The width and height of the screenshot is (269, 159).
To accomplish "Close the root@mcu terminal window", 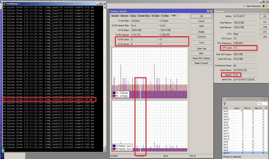I will 104,4.
